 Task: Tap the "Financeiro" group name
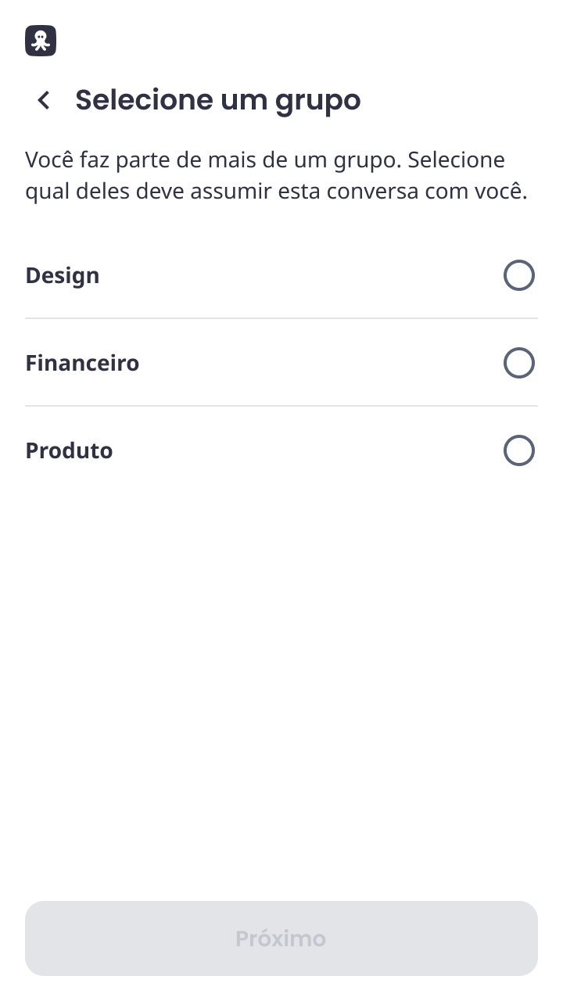point(82,363)
